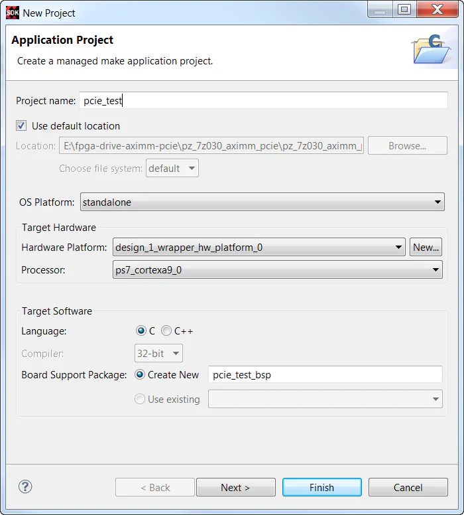Go to next page with Next button

coord(235,487)
